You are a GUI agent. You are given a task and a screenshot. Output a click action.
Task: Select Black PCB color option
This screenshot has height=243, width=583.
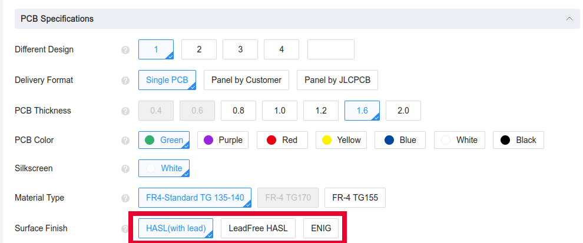pyautogui.click(x=518, y=140)
